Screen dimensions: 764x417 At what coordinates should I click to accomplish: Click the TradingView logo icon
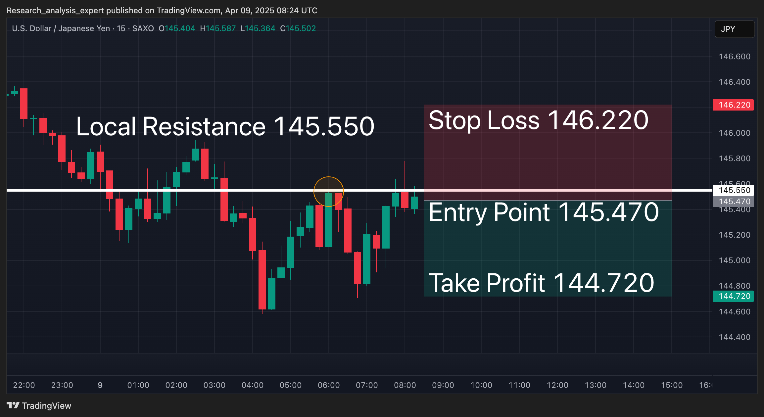pyautogui.click(x=13, y=405)
